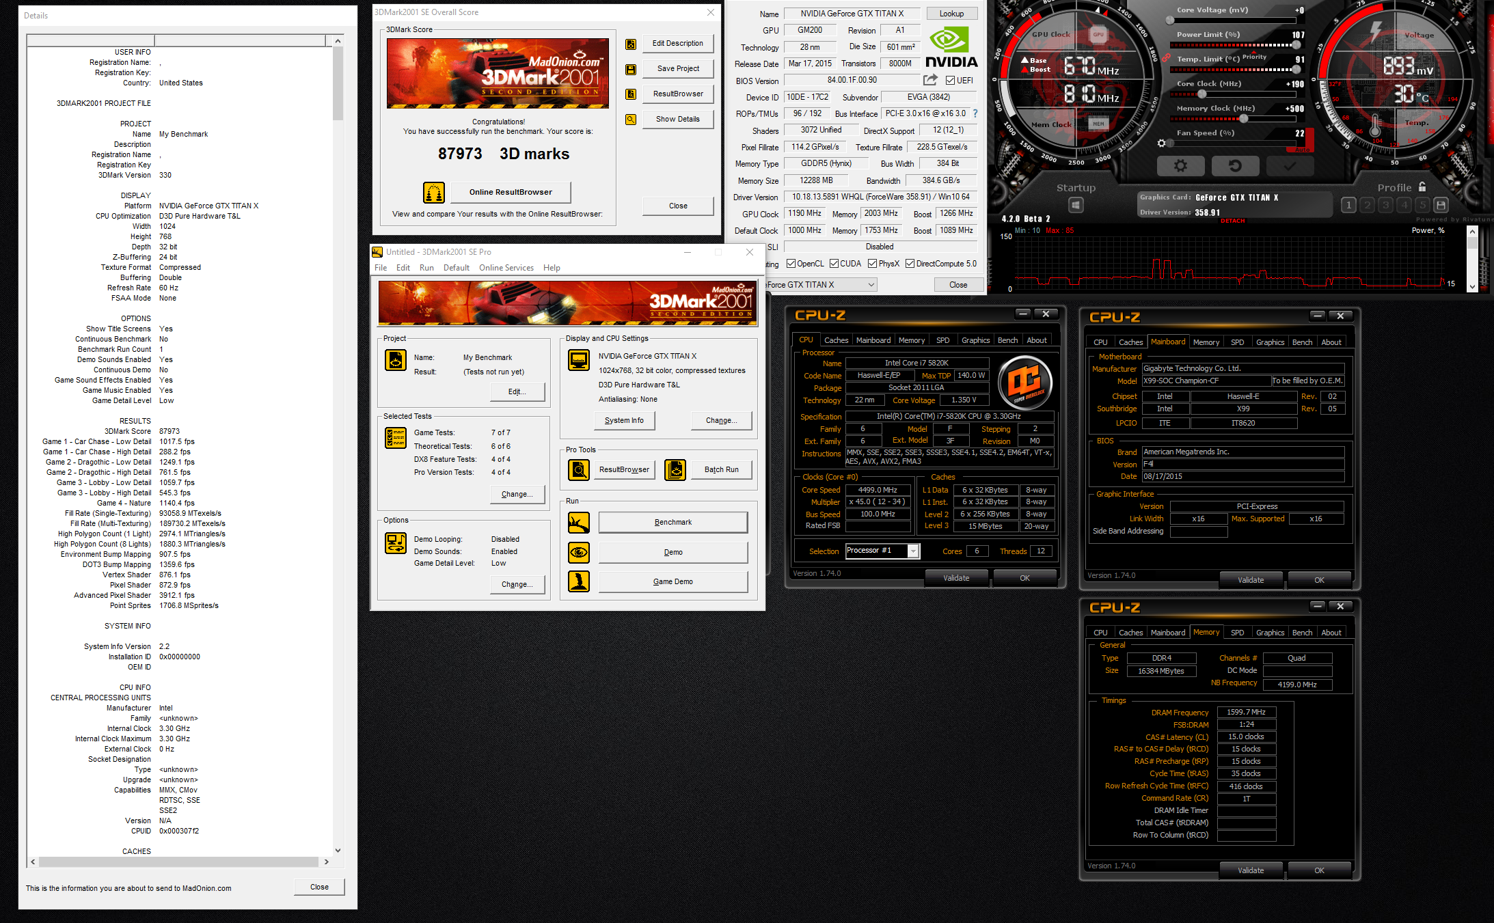Click the Power Limit slider handle
Image resolution: width=1494 pixels, height=923 pixels.
pos(1296,45)
